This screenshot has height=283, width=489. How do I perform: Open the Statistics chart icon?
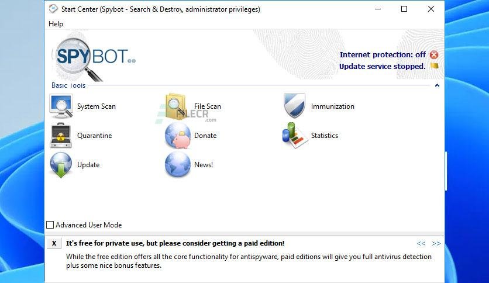point(295,135)
